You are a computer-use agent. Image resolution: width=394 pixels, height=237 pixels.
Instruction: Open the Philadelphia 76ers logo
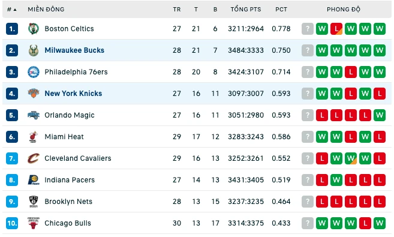point(34,72)
